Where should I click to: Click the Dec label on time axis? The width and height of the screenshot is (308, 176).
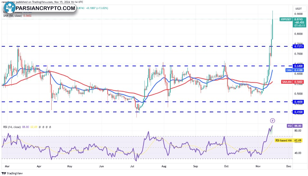[x=289, y=166]
